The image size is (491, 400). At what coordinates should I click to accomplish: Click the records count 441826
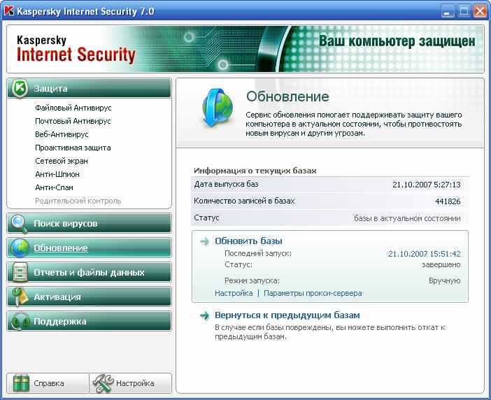(448, 201)
